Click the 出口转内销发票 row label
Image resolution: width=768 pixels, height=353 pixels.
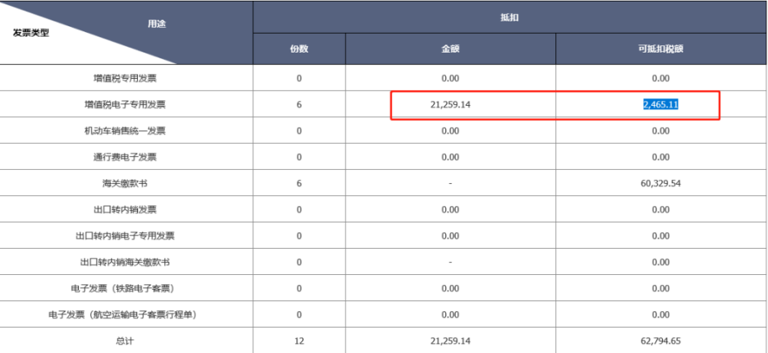click(125, 209)
